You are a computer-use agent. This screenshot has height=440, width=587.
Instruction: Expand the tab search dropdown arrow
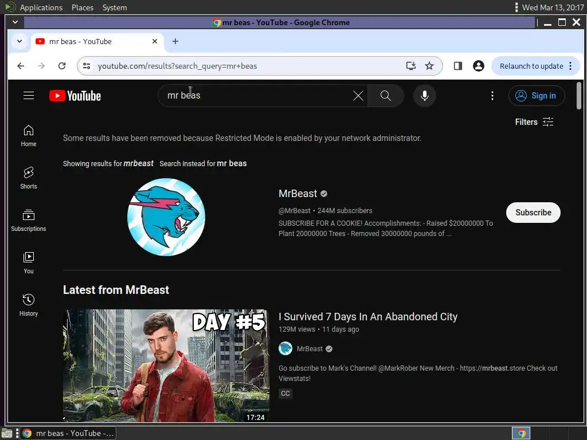(19, 41)
